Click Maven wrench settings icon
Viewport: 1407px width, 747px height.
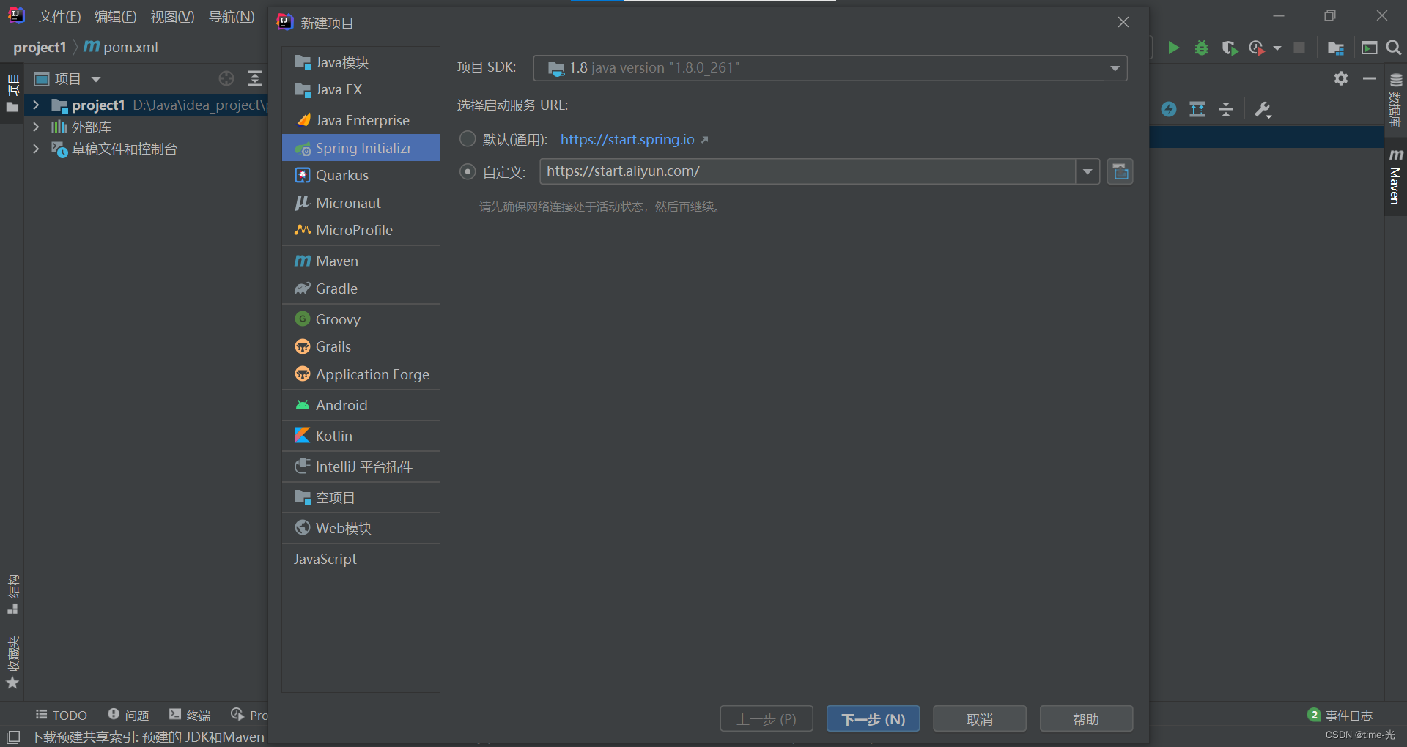tap(1263, 109)
